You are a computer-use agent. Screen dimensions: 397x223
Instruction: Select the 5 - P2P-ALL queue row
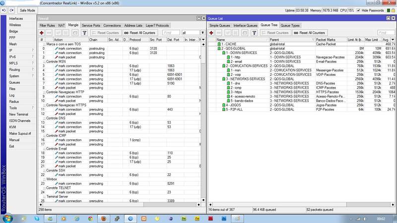point(301,110)
